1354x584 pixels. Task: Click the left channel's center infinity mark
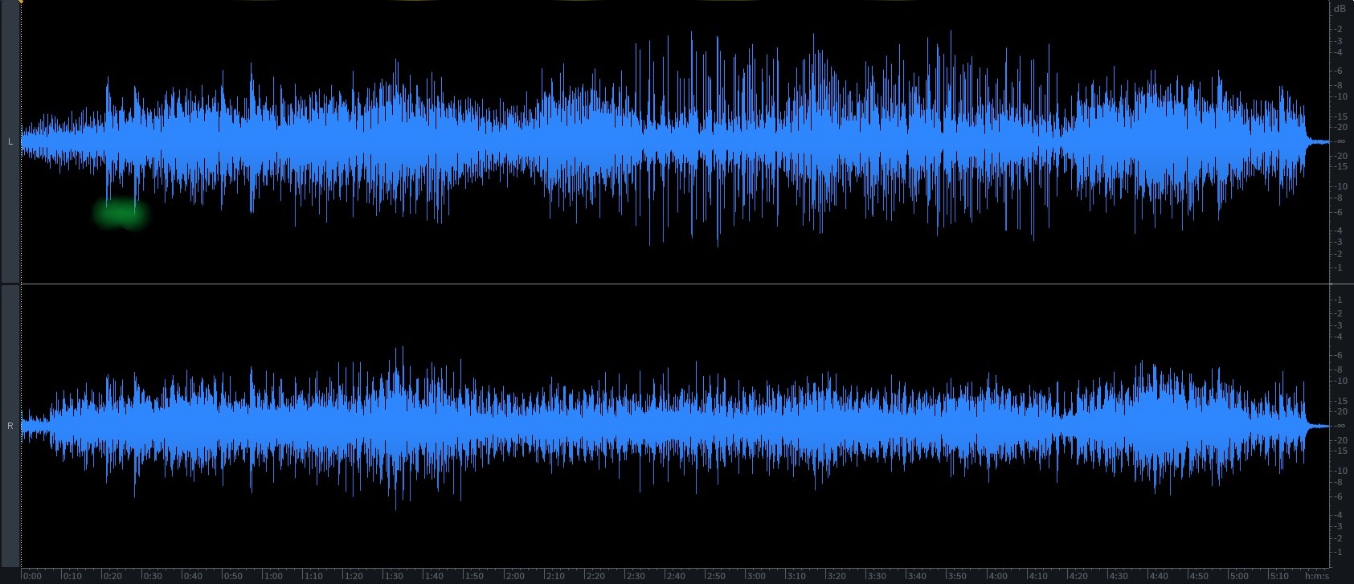1339,142
